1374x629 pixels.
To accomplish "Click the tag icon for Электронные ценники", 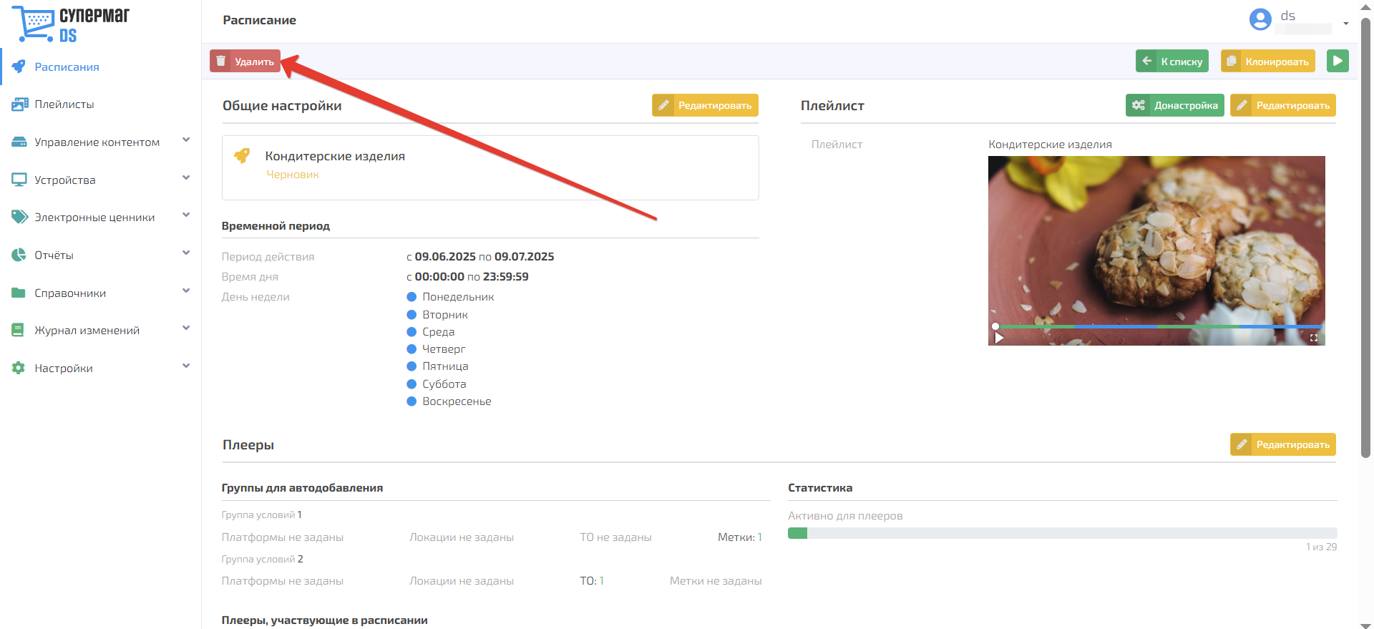I will [19, 217].
